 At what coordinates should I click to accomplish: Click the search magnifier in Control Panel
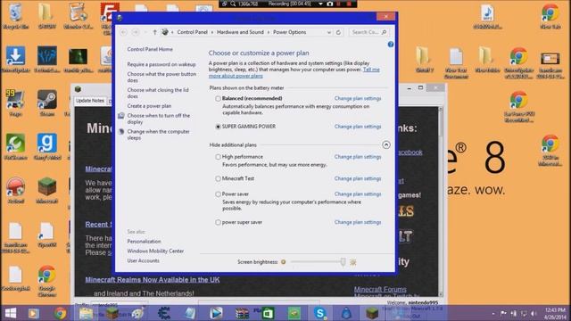click(x=384, y=32)
